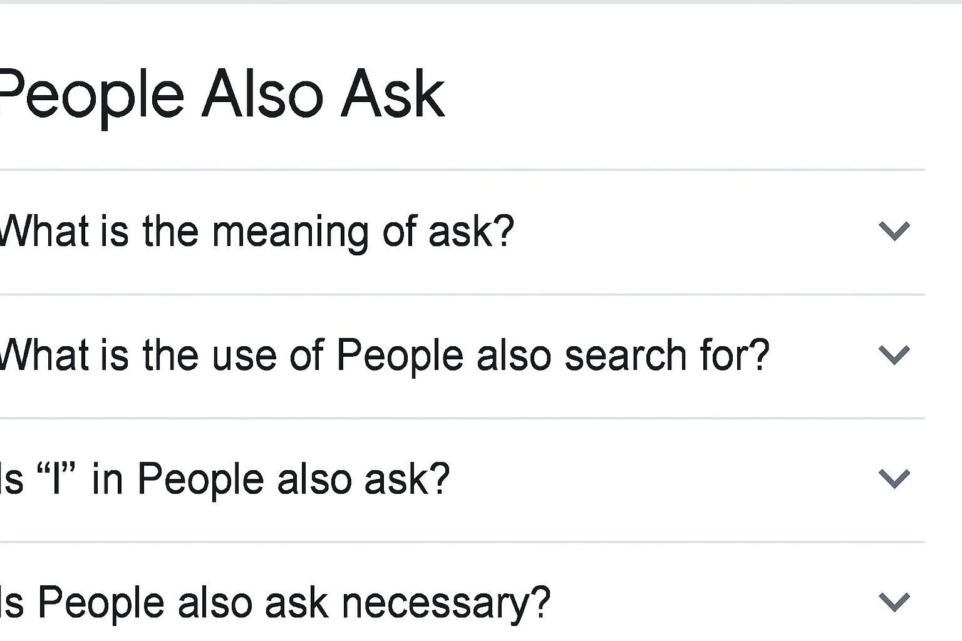The image size is (962, 641).
Task: Click empty row space right of "meaning of ask?"
Action: (689, 232)
